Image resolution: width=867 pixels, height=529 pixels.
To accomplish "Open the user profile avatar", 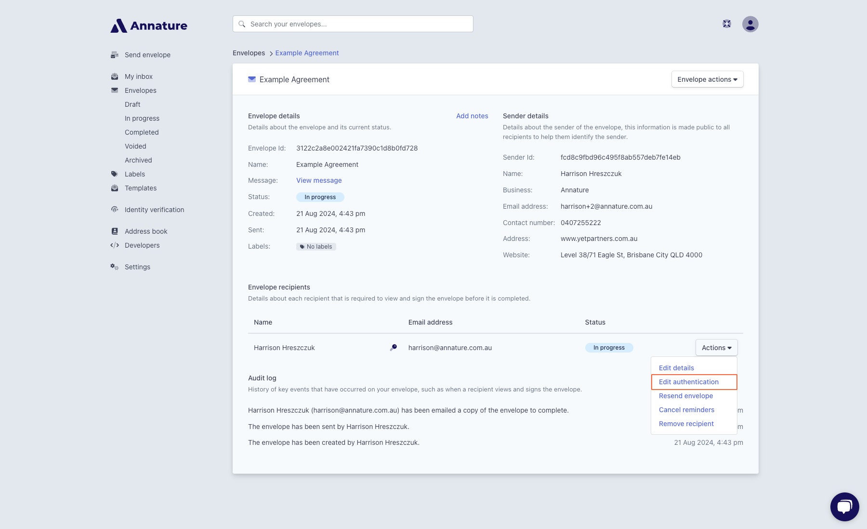I will pyautogui.click(x=750, y=24).
